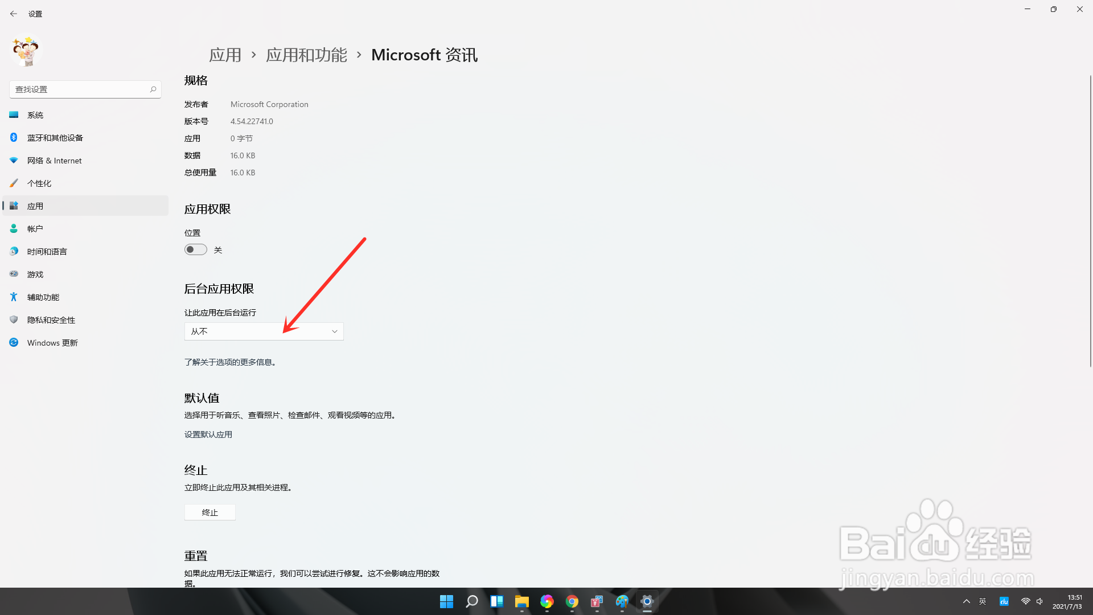Open the blue swirl taskbar app
This screenshot has height=615, width=1093.
(622, 601)
